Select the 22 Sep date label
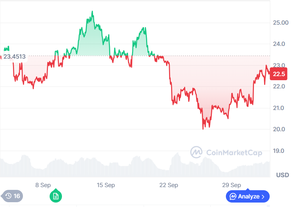 click(x=169, y=185)
